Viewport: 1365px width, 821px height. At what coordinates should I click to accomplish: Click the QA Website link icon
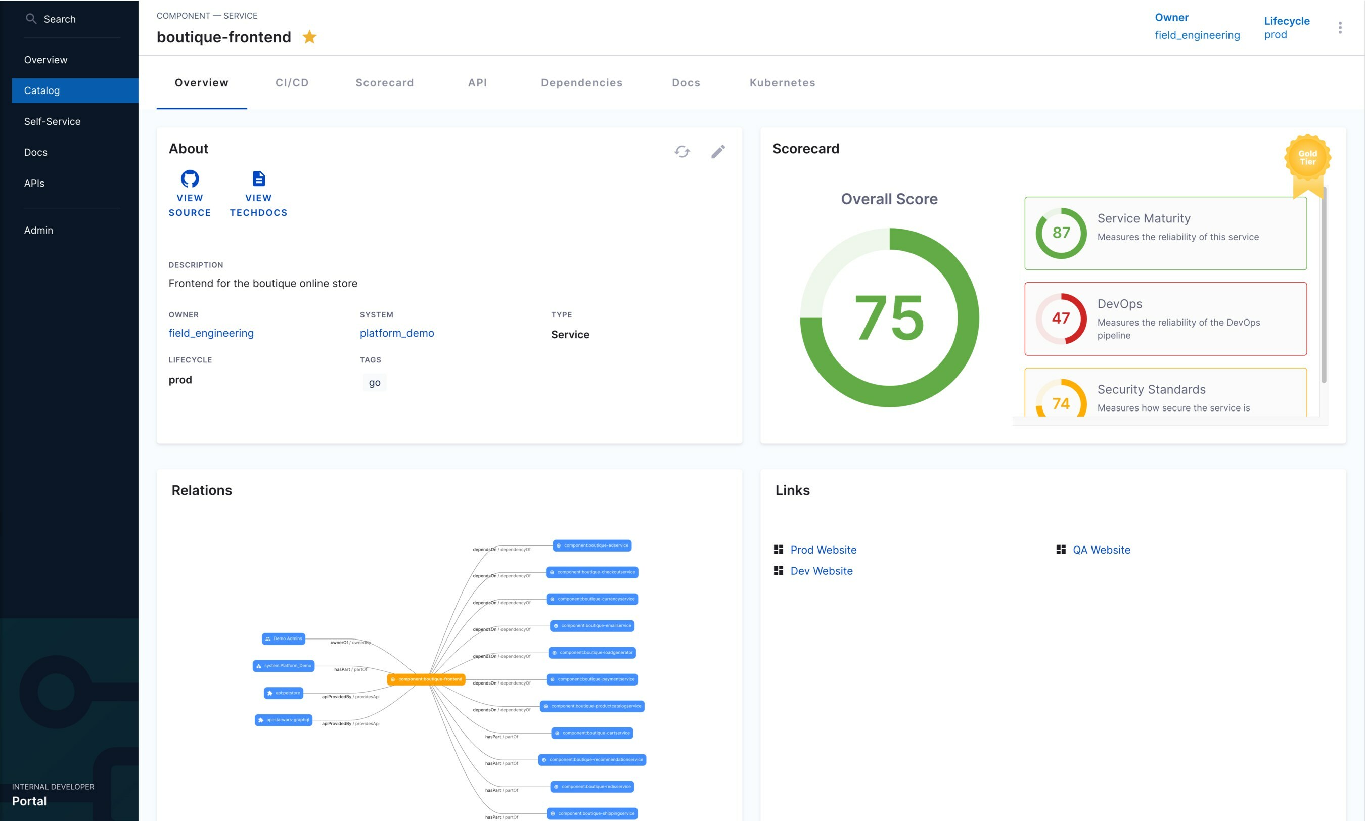tap(1061, 550)
